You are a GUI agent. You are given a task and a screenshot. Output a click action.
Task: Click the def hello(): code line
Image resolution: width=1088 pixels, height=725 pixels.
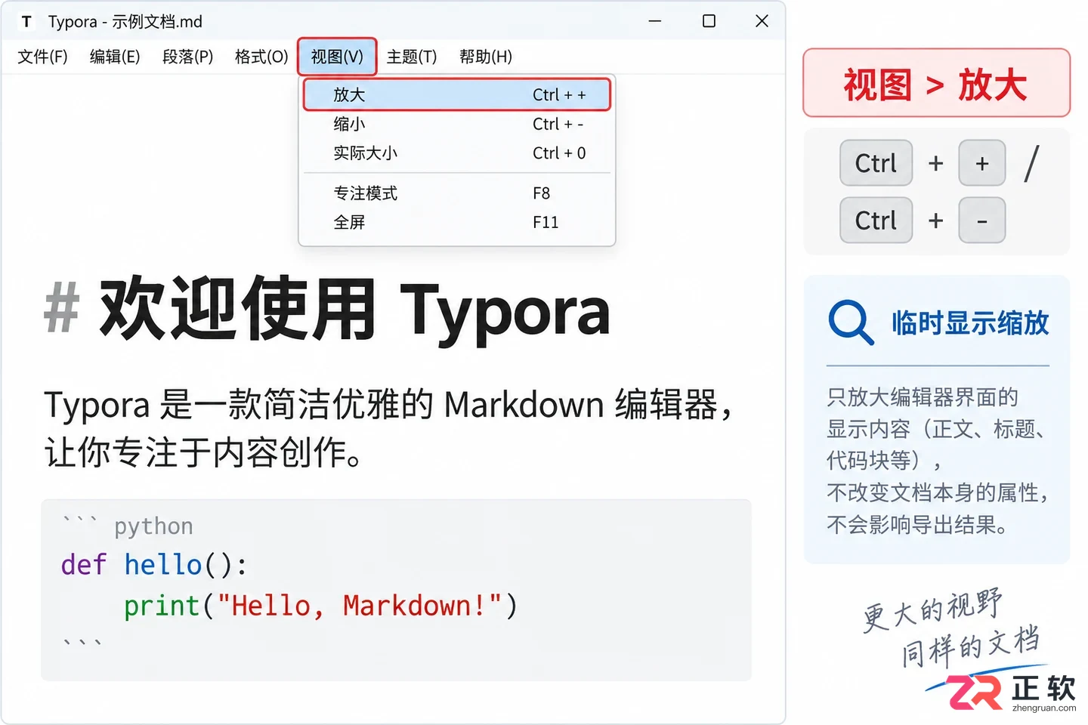point(154,564)
